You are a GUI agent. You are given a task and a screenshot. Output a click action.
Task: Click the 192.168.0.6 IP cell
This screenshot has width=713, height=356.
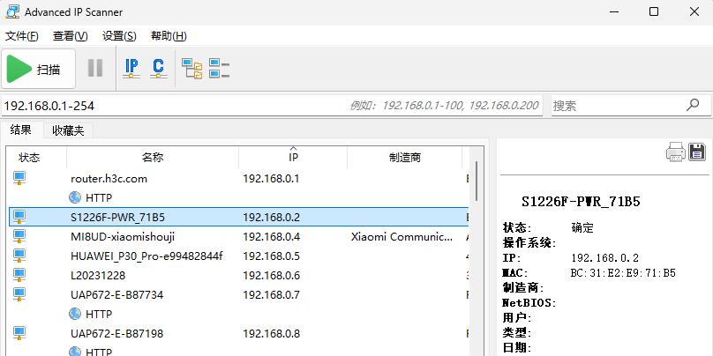point(272,276)
